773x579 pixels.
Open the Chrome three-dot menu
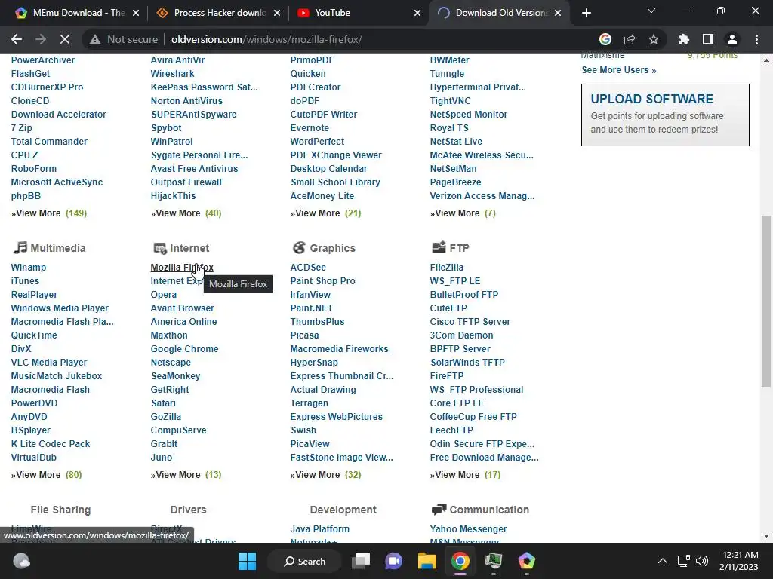(x=756, y=39)
